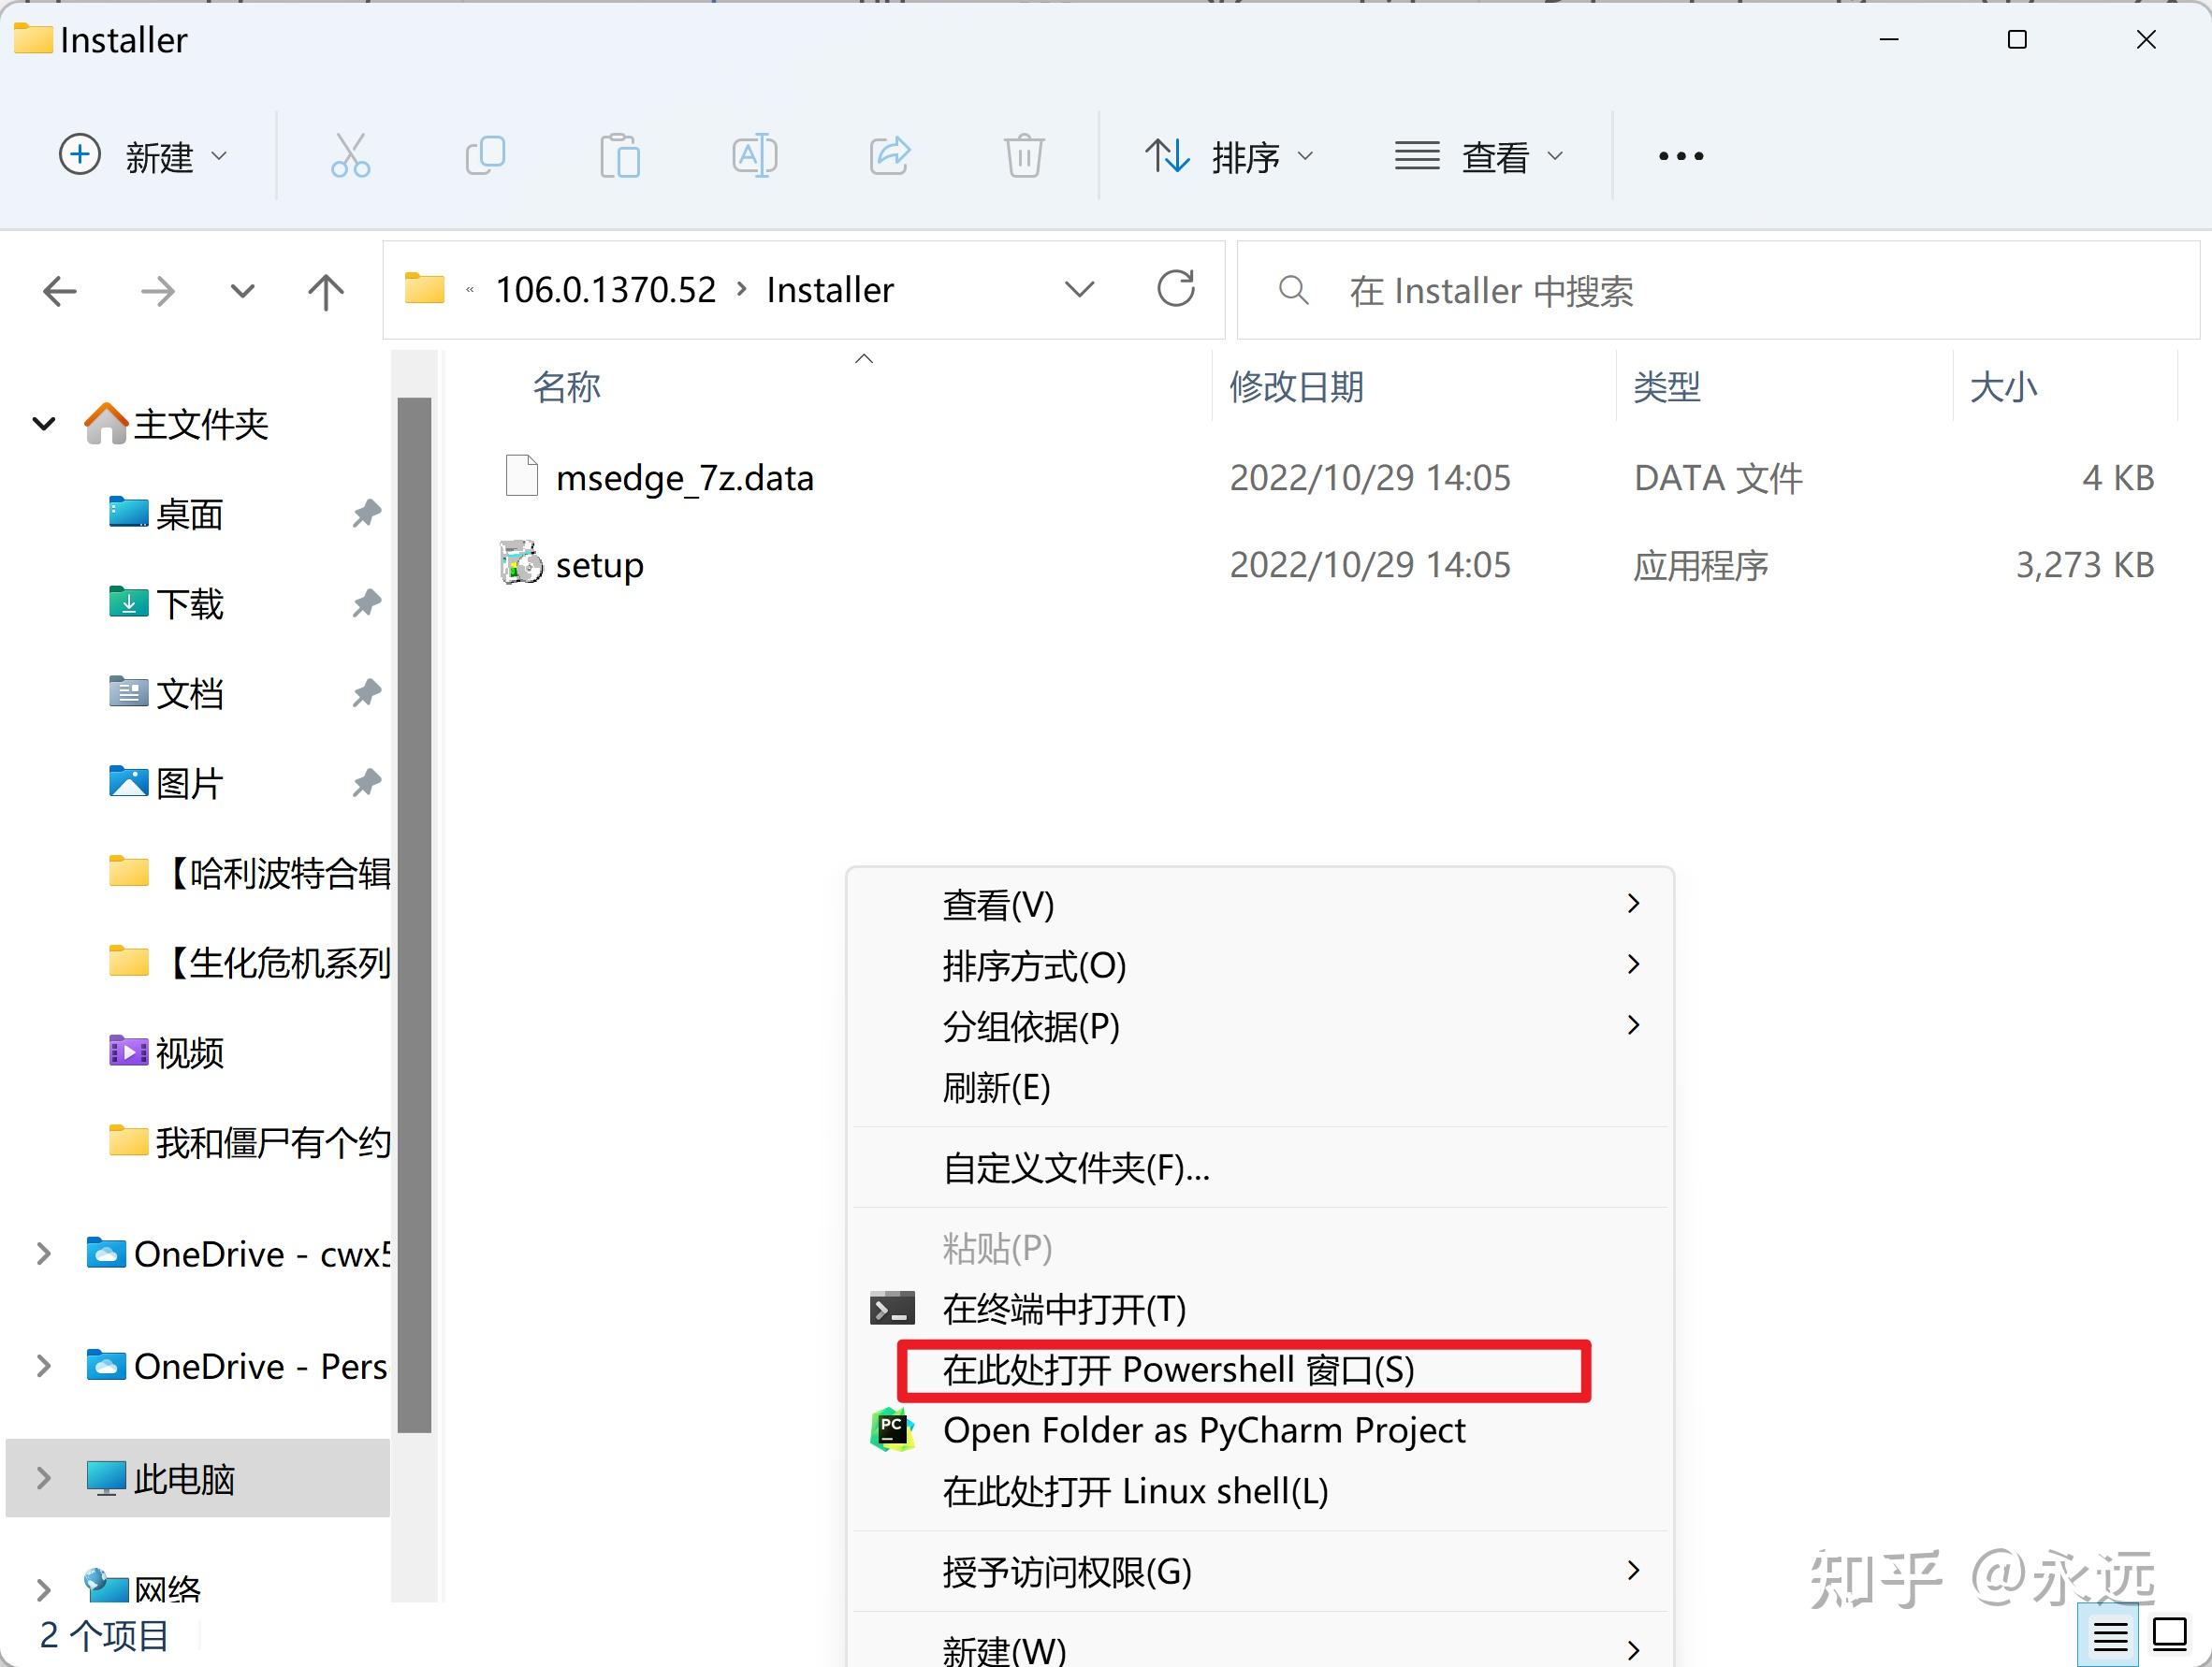Click 106.0.1370.52 in the breadcrumb path

point(606,290)
